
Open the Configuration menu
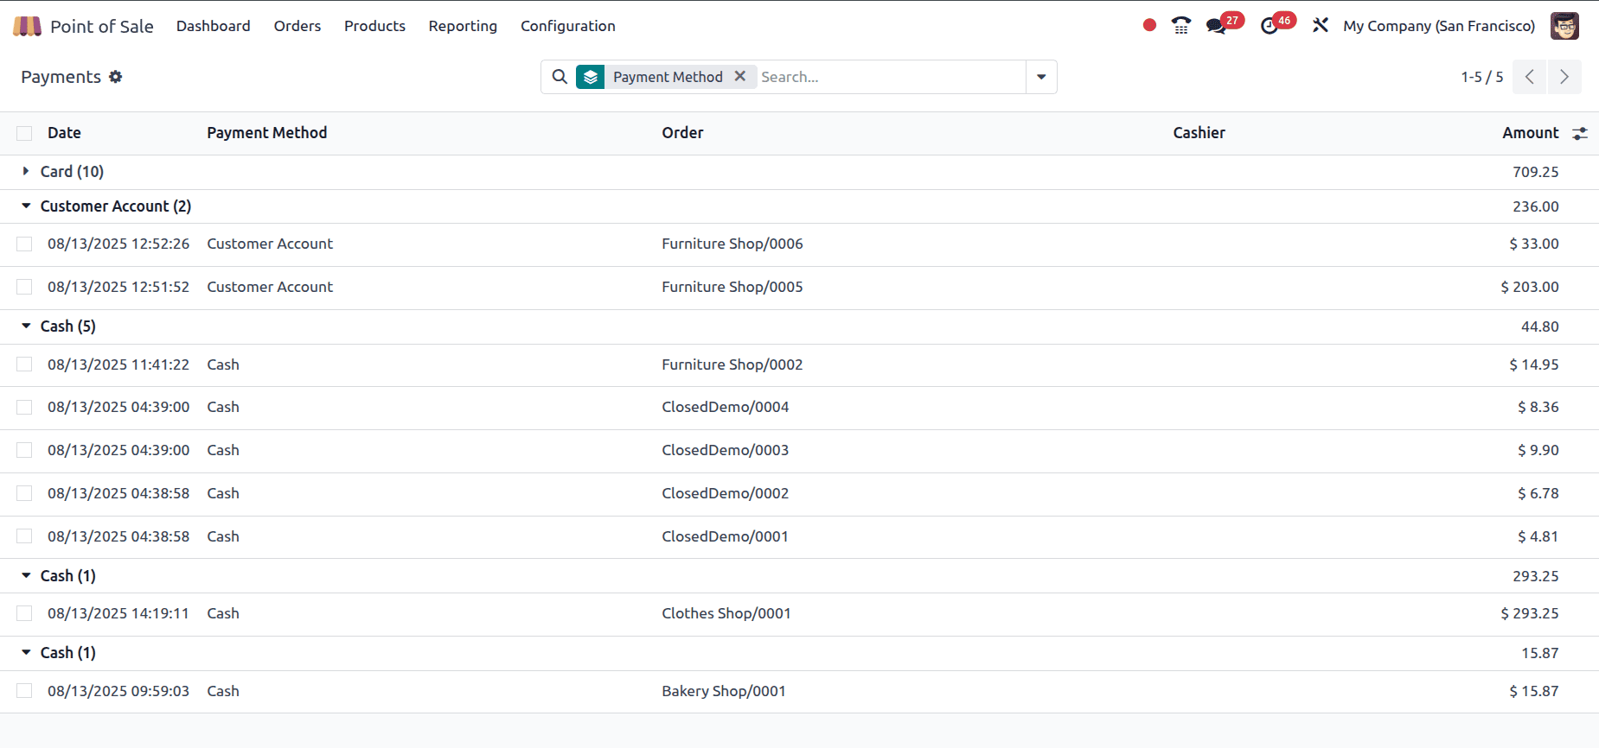(567, 26)
